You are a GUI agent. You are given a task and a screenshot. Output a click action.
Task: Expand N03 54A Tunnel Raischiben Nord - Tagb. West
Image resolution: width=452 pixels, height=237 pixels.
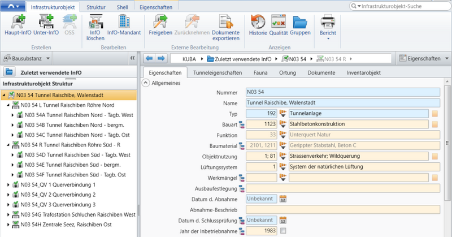(12, 115)
